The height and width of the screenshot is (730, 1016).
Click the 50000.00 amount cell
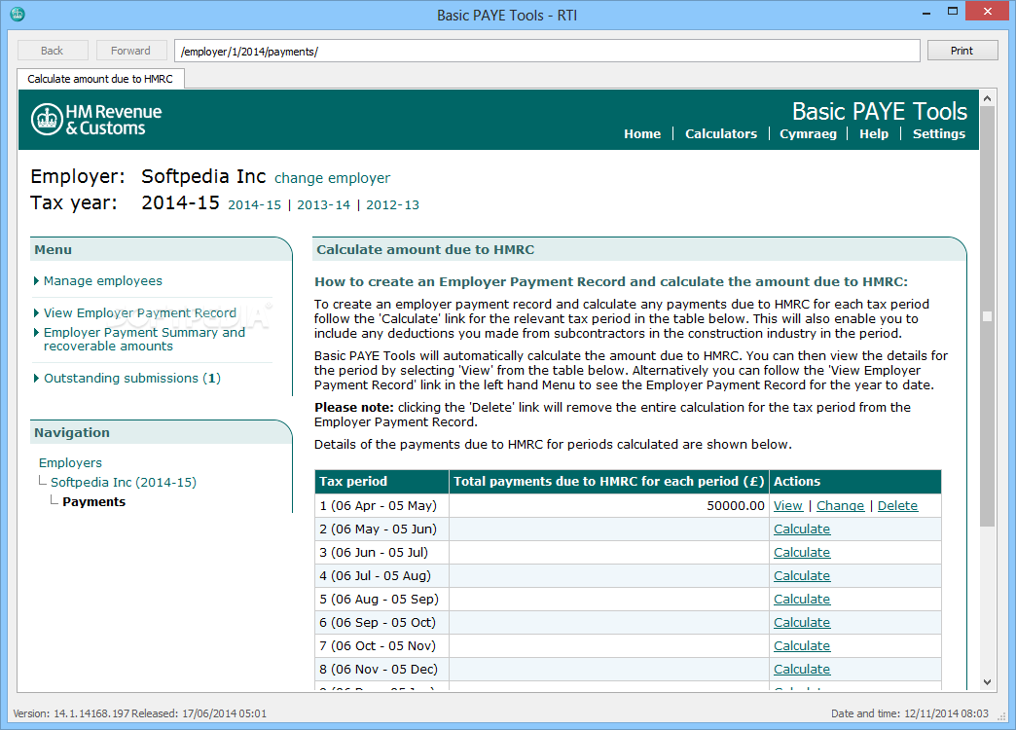pos(608,506)
